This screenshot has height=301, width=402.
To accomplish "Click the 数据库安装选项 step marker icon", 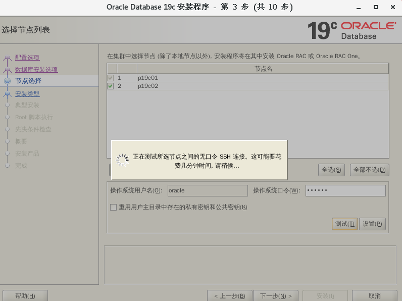I will click(x=8, y=70).
